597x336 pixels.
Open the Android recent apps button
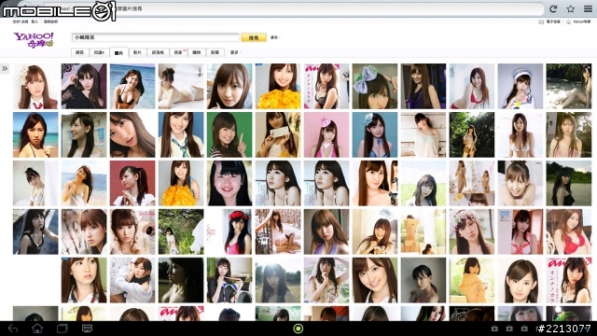pyautogui.click(x=62, y=328)
